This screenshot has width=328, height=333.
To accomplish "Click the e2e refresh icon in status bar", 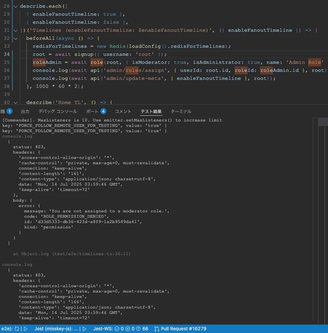I will point(17,329).
